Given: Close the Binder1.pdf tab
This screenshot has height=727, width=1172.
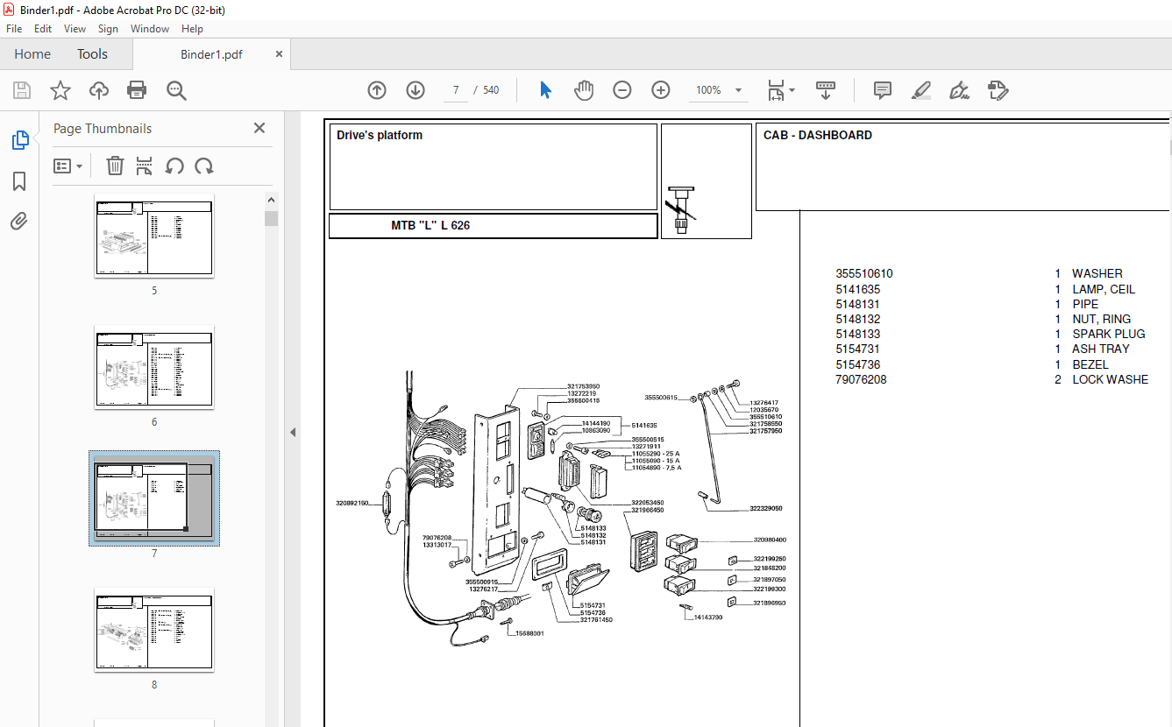Looking at the screenshot, I should (280, 53).
